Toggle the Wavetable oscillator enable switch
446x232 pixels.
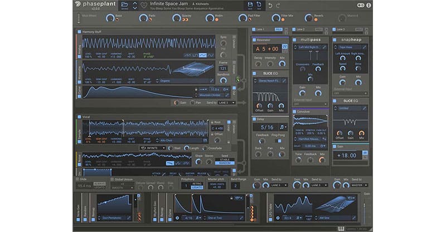pyautogui.click(x=79, y=82)
